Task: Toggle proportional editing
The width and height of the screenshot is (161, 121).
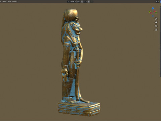Action: (89, 2)
